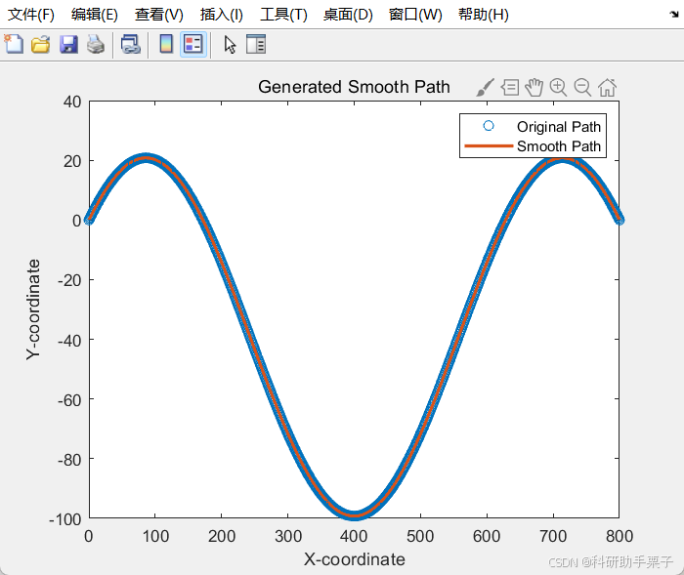This screenshot has width=684, height=575.
Task: Click the orange line sample in legend
Action: [489, 146]
